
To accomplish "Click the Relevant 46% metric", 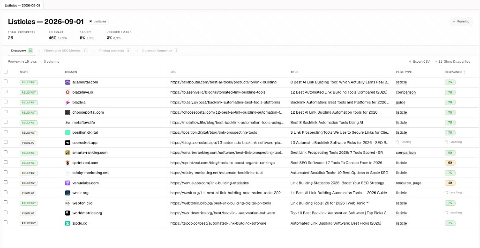I will 58,38.
